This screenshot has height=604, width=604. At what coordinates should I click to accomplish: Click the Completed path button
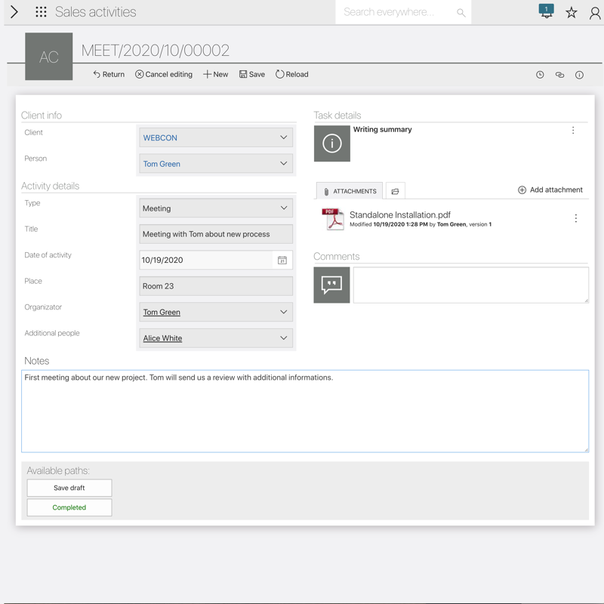click(69, 507)
